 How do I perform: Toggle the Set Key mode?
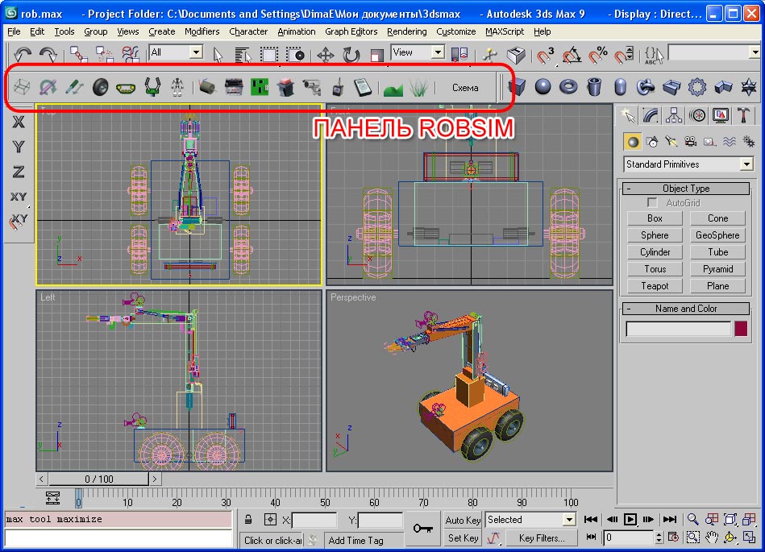463,537
